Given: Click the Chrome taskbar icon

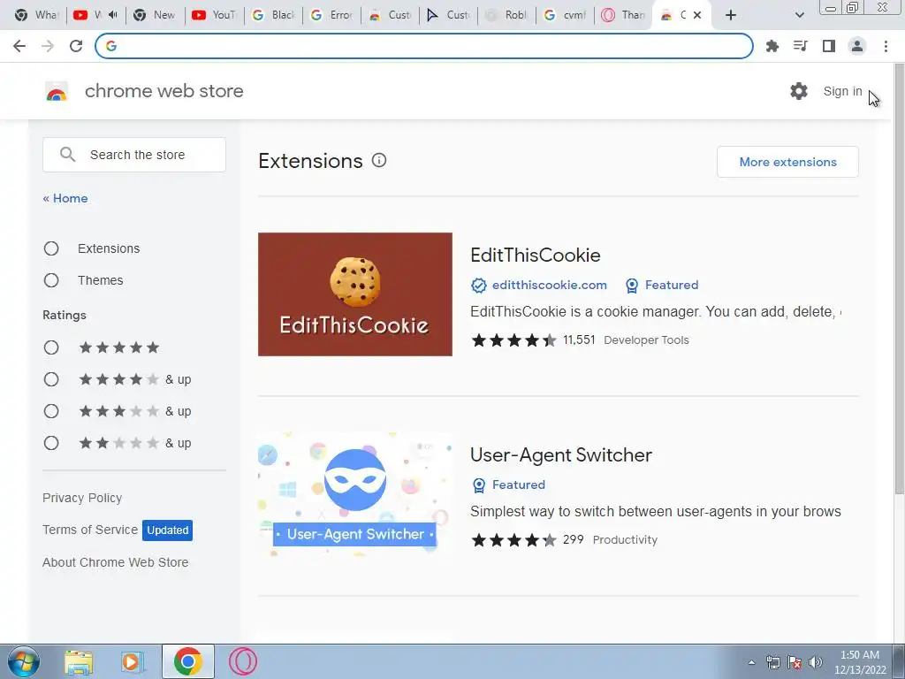Looking at the screenshot, I should (x=187, y=661).
